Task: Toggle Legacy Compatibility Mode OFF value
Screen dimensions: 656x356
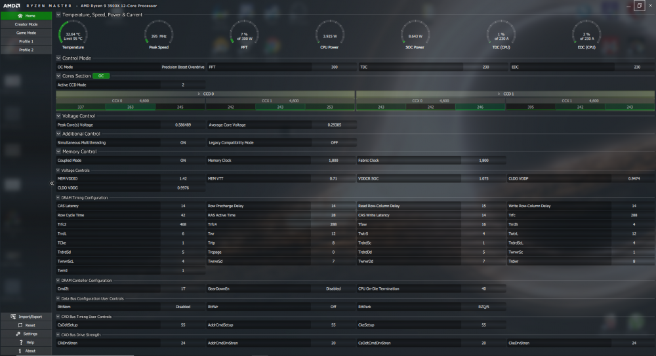Action: (334, 143)
